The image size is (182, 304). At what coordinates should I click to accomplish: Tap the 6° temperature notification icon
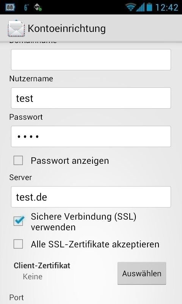[x=26, y=8]
